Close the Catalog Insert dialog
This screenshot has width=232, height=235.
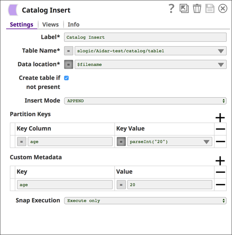(x=223, y=9)
